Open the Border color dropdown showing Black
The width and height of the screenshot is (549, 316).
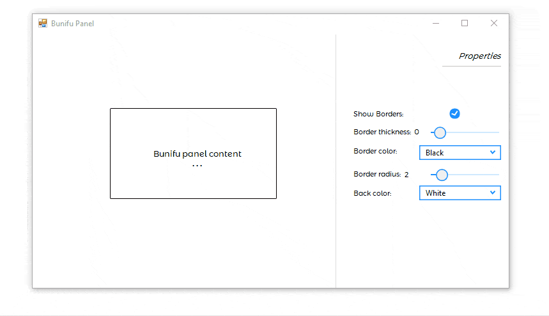coord(460,152)
